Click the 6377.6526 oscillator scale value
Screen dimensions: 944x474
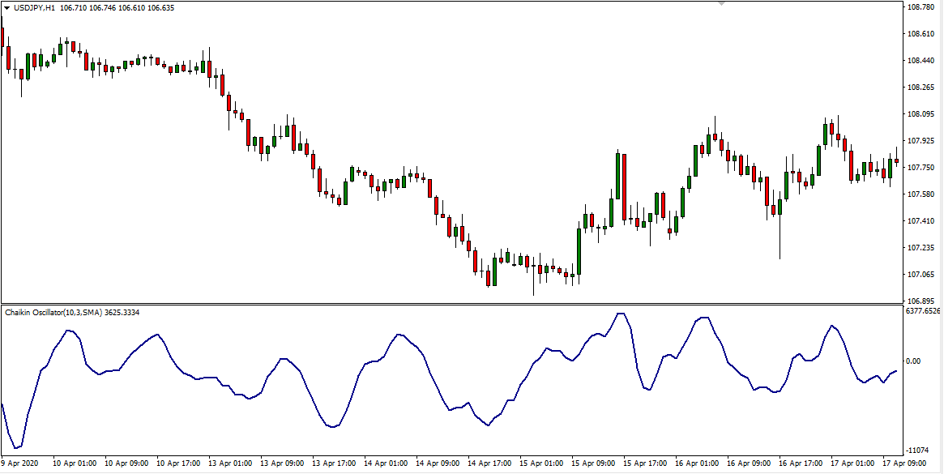pos(924,310)
